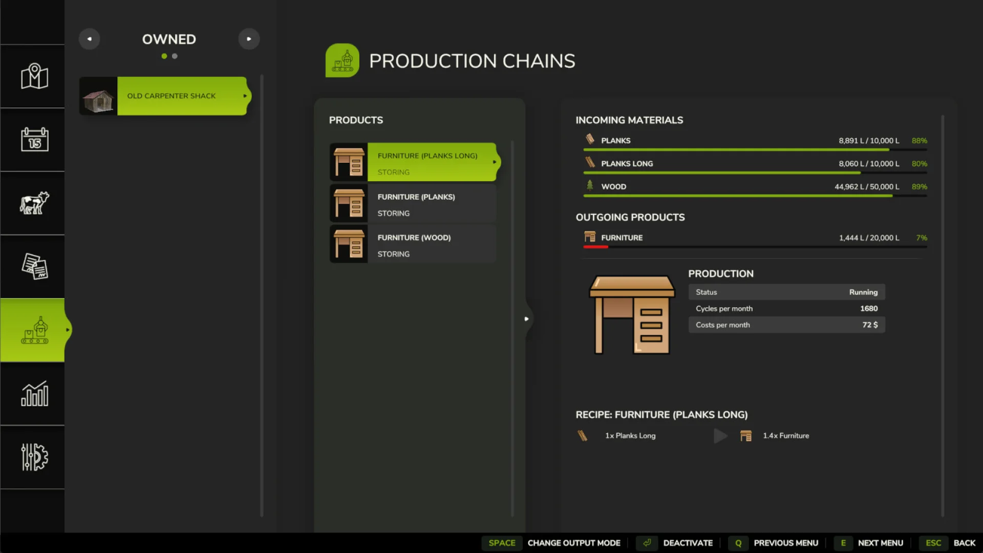Expand the Furniture (Planks Long) entry arrow
Viewport: 983px width, 553px height.
tap(494, 161)
